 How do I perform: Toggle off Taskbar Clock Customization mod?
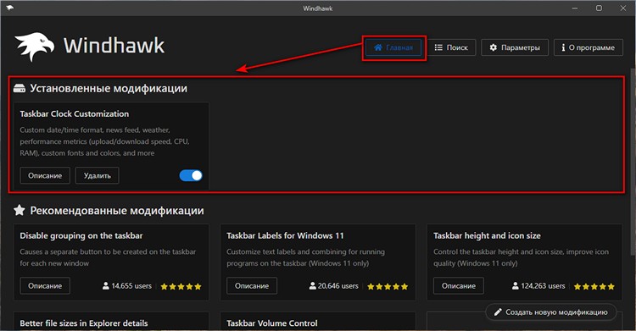(191, 175)
